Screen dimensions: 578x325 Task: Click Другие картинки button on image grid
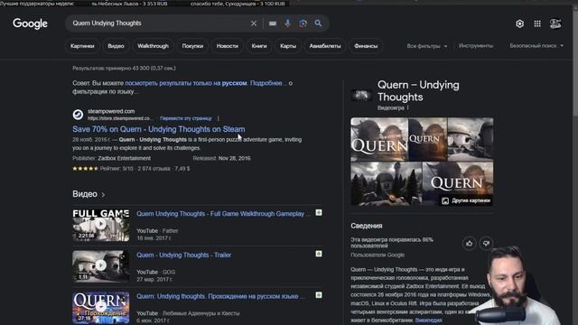[x=466, y=200]
